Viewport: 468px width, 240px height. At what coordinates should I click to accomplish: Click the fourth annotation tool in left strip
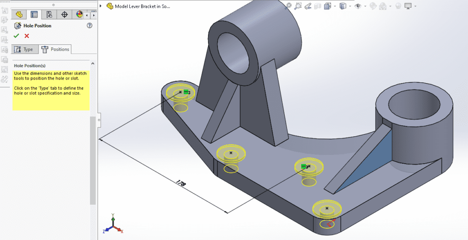5,40
